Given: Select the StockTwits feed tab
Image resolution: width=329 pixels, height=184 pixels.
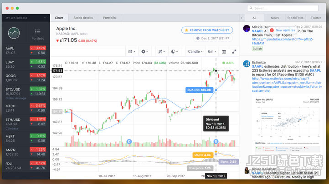Looking at the screenshot, I should click(295, 18).
